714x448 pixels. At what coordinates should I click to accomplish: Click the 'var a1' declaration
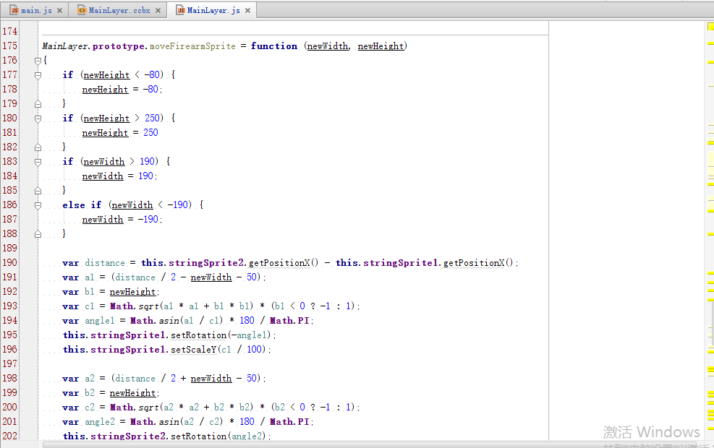click(78, 277)
